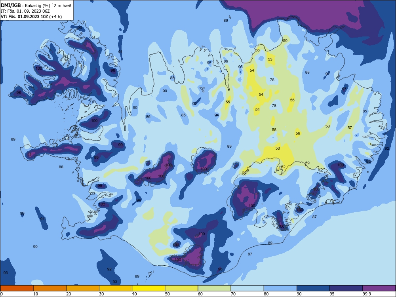
Task: Click the amber 20–30 legend swatch
Action: click(83, 288)
